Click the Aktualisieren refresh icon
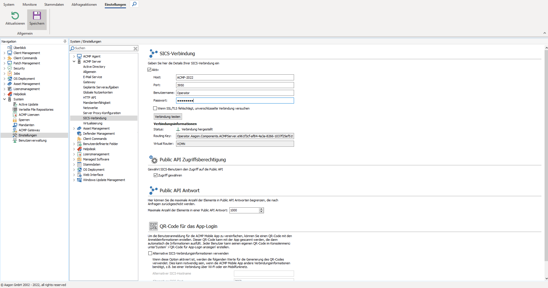Image resolution: width=548 pixels, height=288 pixels. click(x=15, y=16)
